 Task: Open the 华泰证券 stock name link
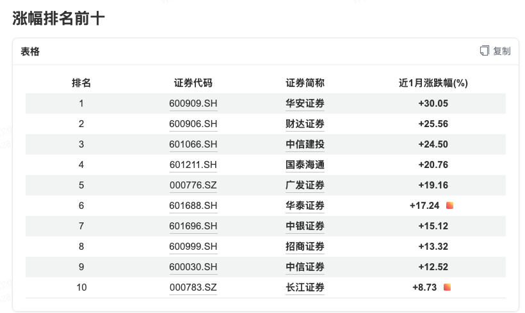click(305, 206)
